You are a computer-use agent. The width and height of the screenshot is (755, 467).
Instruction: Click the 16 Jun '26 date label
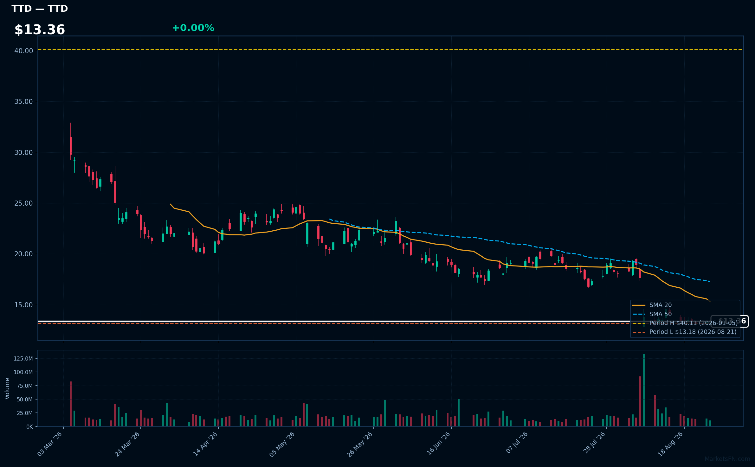(438, 444)
